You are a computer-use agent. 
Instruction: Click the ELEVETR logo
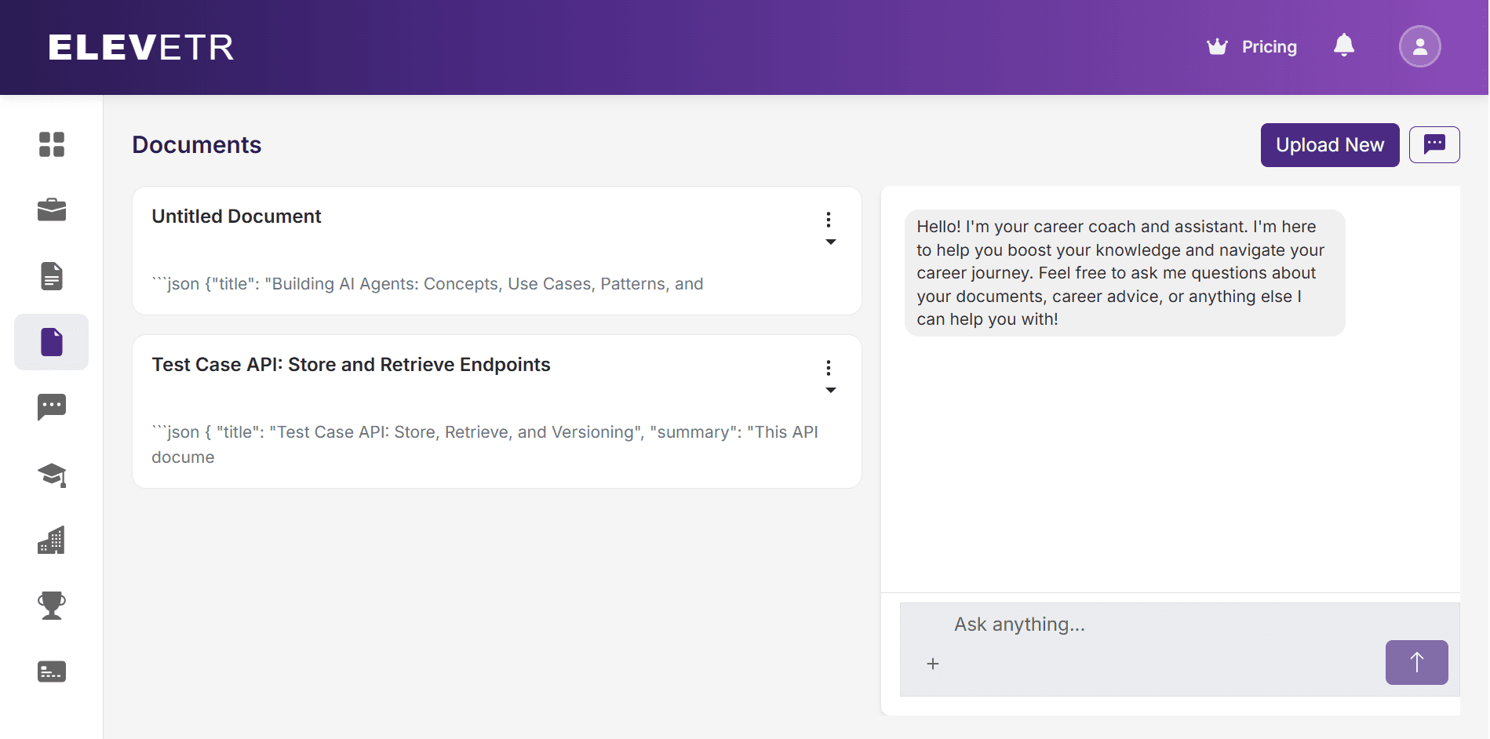141,47
